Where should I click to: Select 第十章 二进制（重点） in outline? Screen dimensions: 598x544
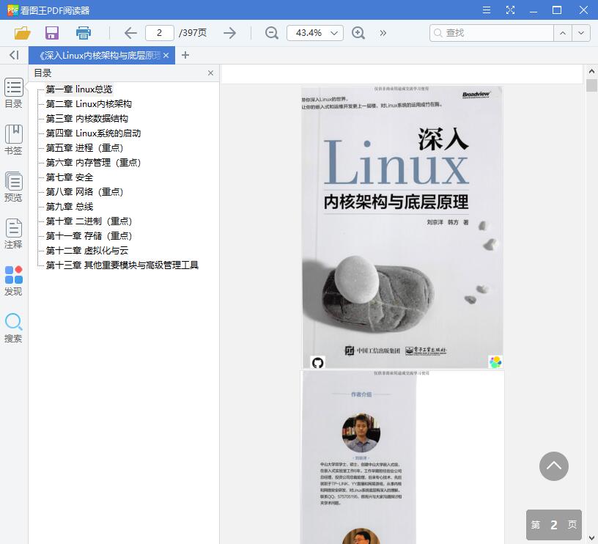point(89,221)
